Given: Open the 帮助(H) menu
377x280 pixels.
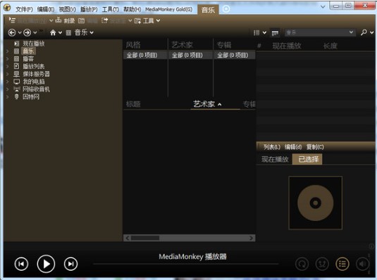Looking at the screenshot, I should point(132,9).
